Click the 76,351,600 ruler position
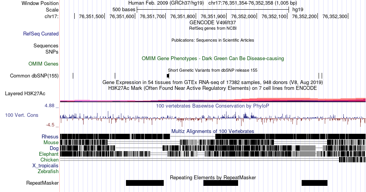This screenshot has width=366, height=192. (x=122, y=16)
